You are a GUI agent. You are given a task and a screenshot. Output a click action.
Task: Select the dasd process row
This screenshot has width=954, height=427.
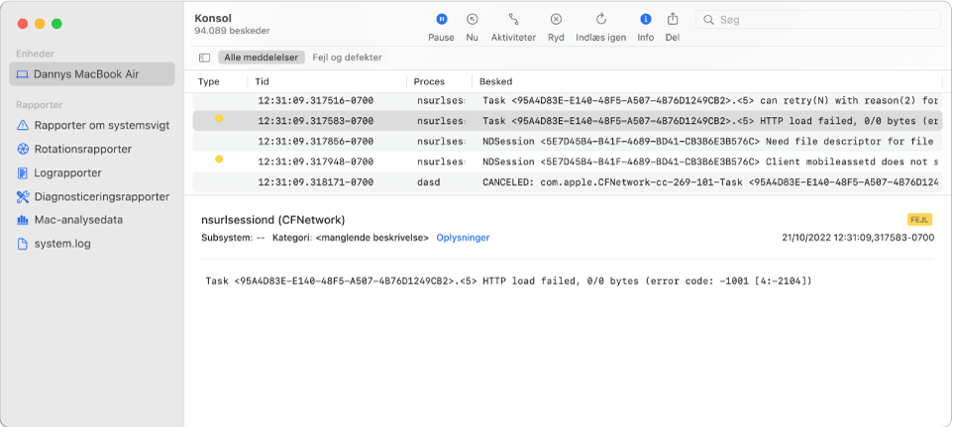(567, 182)
